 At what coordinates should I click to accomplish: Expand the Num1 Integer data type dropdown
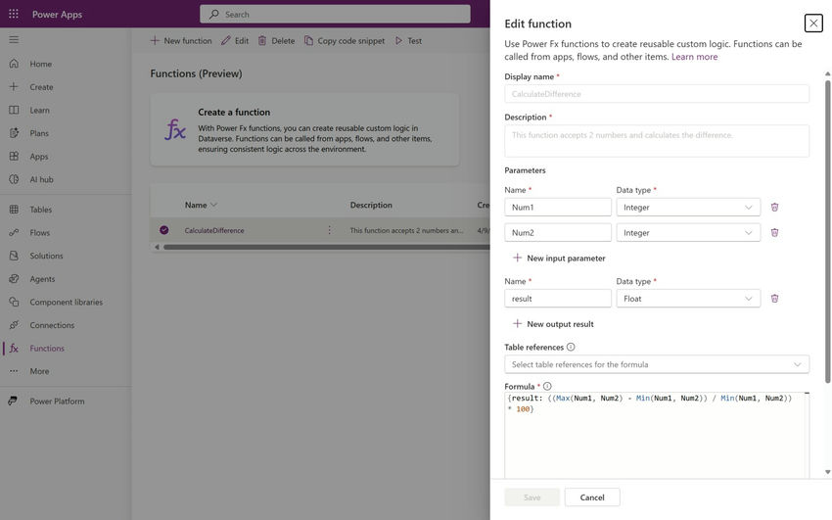pyautogui.click(x=688, y=208)
